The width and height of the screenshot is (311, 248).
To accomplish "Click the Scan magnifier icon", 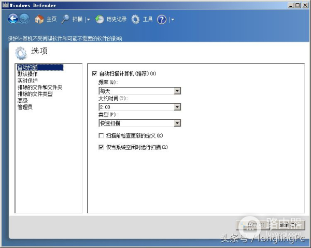I will point(65,19).
